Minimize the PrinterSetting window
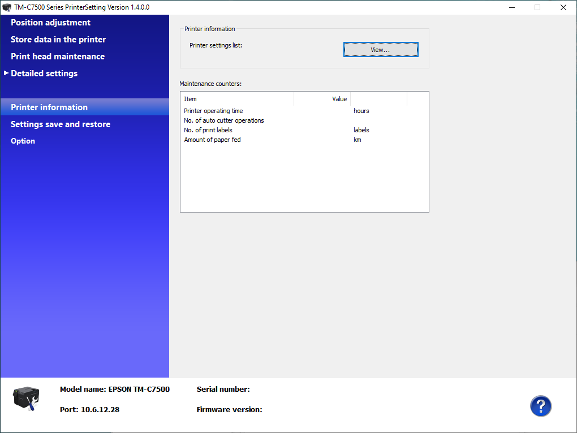Image resolution: width=577 pixels, height=433 pixels. (x=511, y=7)
